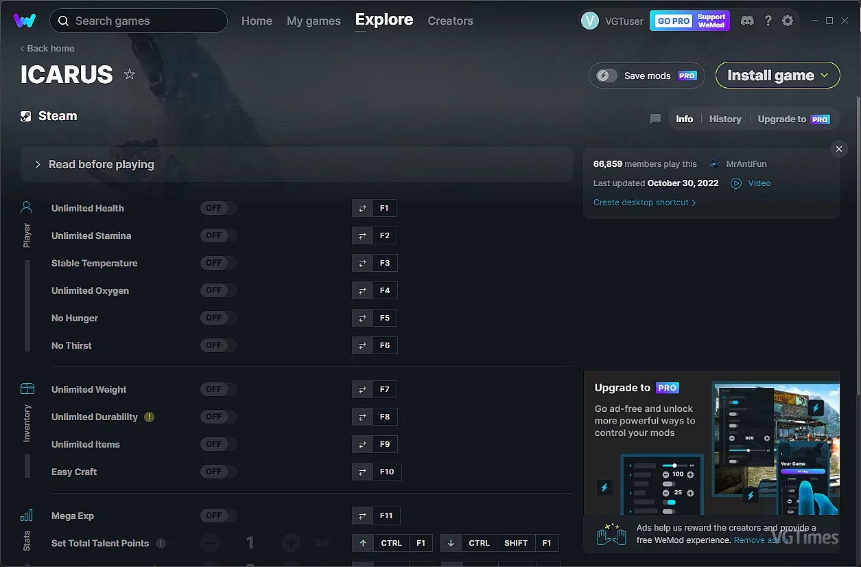
Task: Click the swap hotkey icon for F5
Action: tap(362, 318)
